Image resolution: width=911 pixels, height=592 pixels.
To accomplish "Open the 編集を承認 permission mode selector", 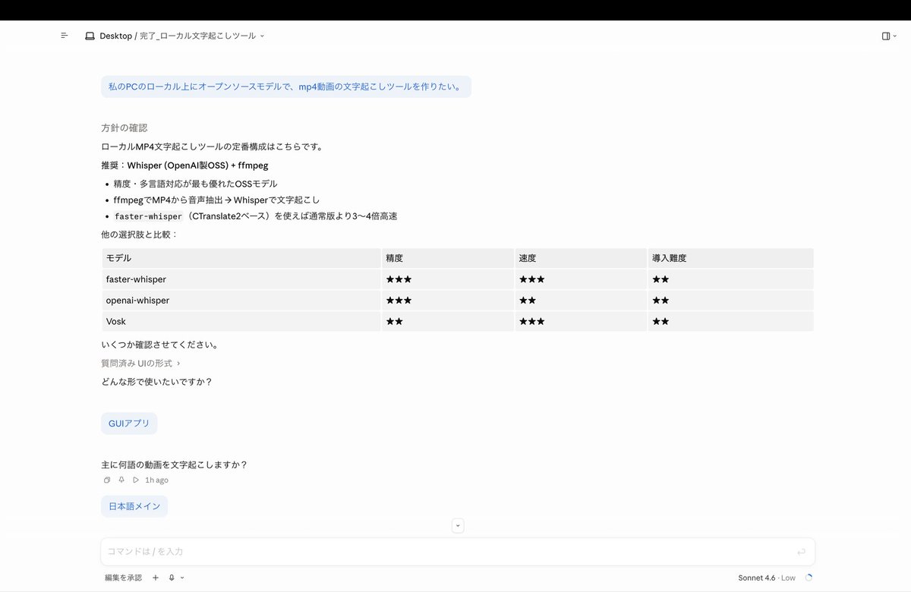I will click(x=123, y=578).
